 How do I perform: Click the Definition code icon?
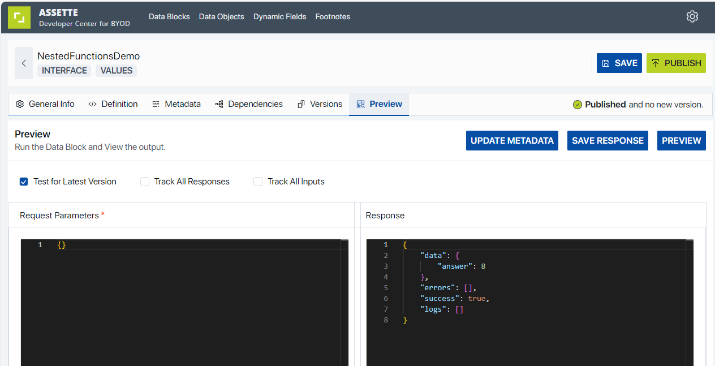click(x=92, y=104)
